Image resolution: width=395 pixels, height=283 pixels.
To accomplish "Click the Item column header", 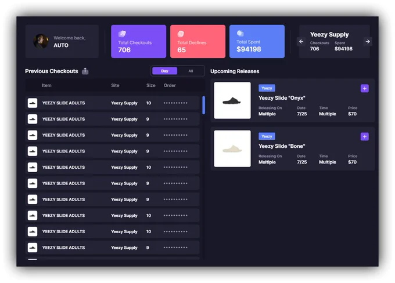I will click(x=46, y=85).
